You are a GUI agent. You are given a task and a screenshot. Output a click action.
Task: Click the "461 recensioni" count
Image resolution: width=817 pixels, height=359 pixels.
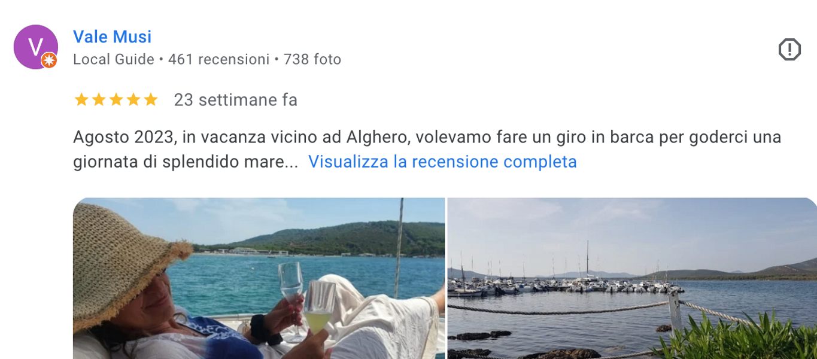tap(219, 60)
